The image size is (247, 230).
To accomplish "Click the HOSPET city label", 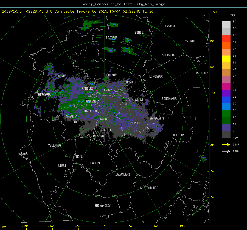I will click(149, 128).
